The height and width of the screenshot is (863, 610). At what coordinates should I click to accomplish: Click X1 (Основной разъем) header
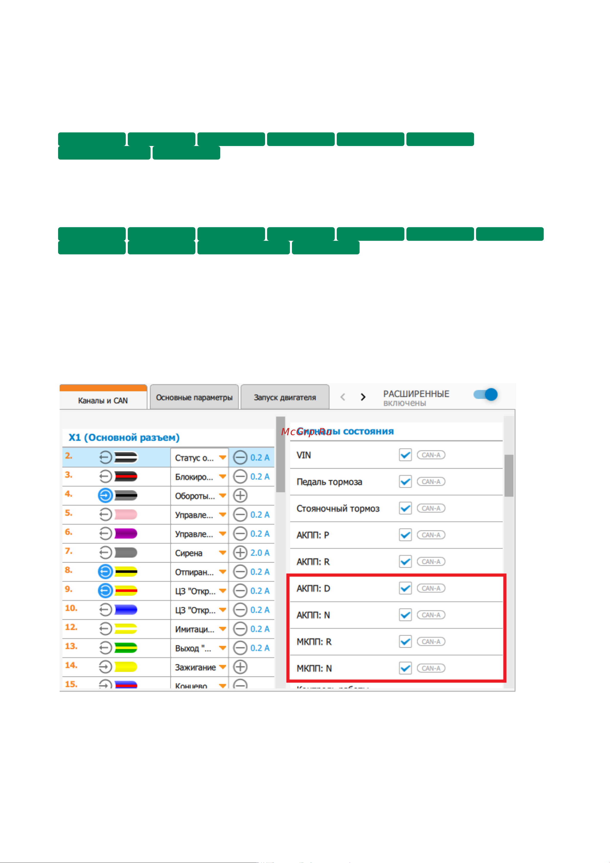[x=124, y=438]
